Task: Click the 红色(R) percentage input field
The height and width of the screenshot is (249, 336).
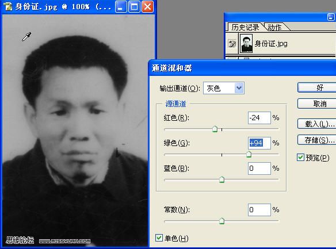Action: [x=259, y=118]
